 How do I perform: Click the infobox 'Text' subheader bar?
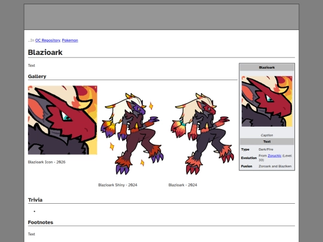[267, 142]
